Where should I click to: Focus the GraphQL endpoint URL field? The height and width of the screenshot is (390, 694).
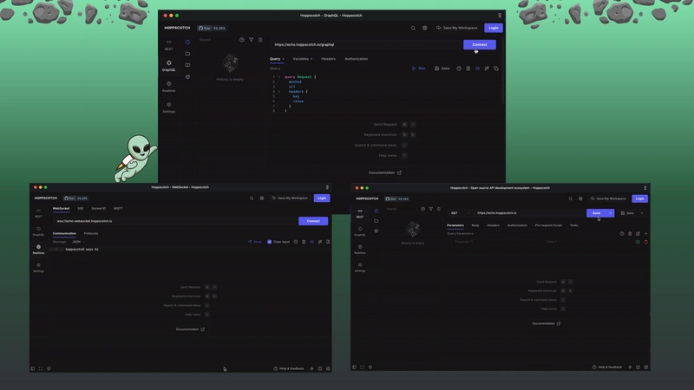point(366,45)
